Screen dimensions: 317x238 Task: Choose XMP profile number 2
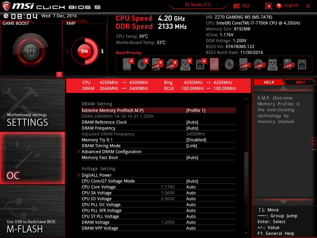coord(67,51)
